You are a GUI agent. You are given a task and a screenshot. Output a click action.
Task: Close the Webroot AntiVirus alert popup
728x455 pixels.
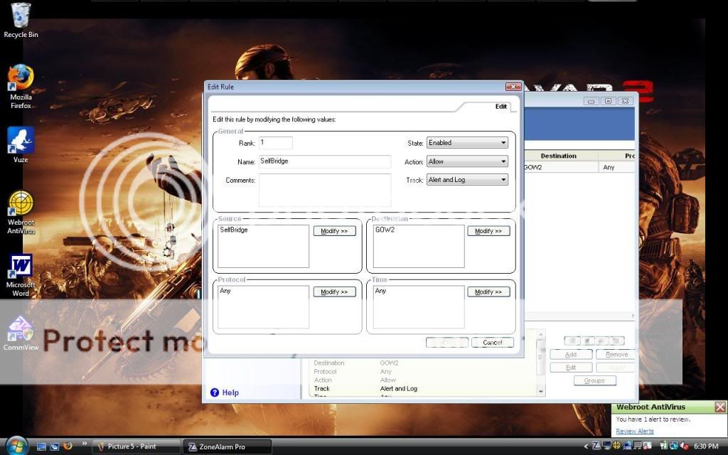[x=720, y=407]
